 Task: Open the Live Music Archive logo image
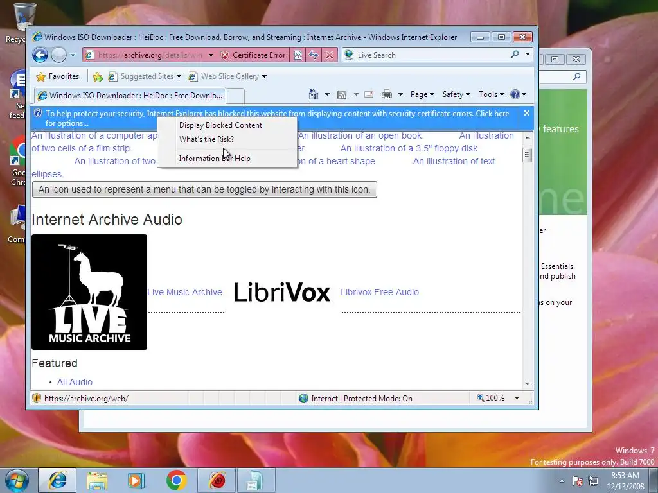click(x=89, y=292)
